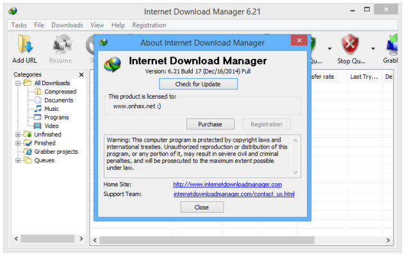Screen dimensions: 405x255
Task: Click the Video category film icon
Action: 38,126
